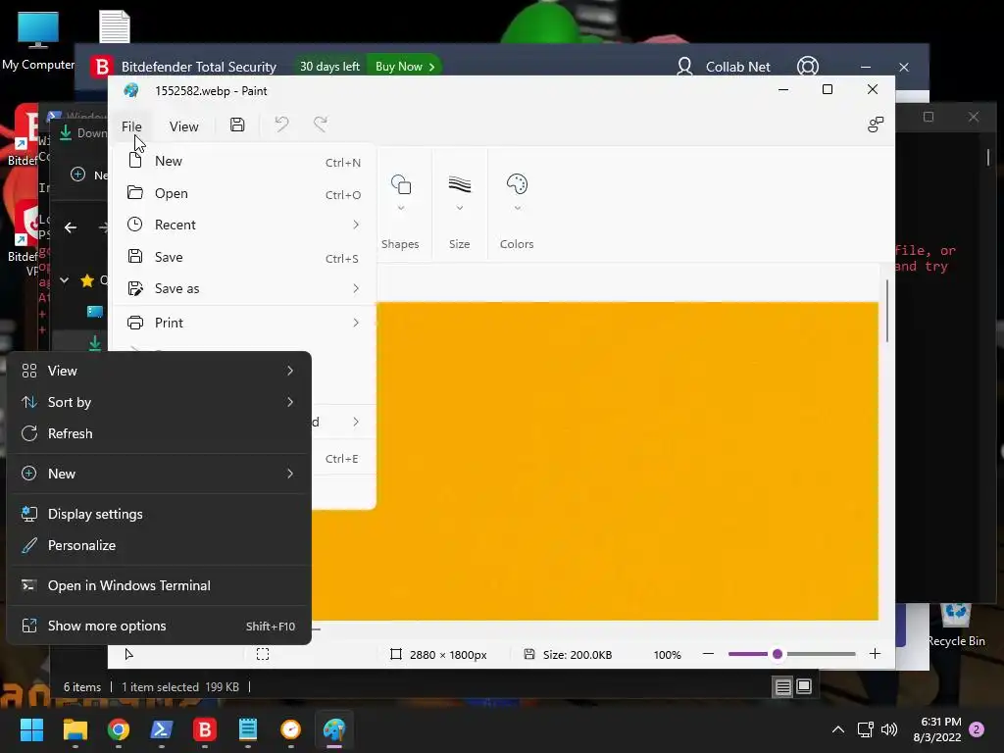Click Buy Now in Bitdefender
Viewport: 1004px width, 753px height.
pyautogui.click(x=405, y=67)
